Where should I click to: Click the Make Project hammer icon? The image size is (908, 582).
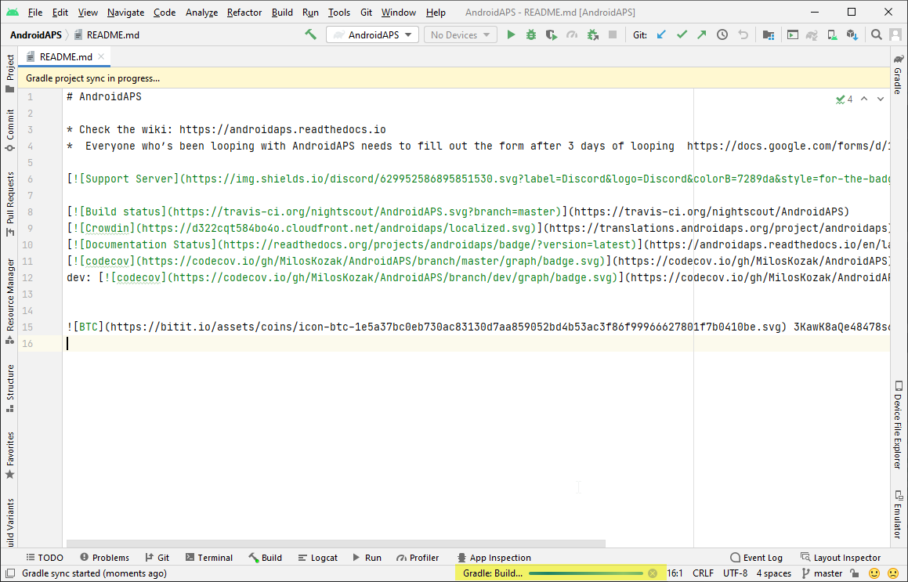[x=311, y=34]
